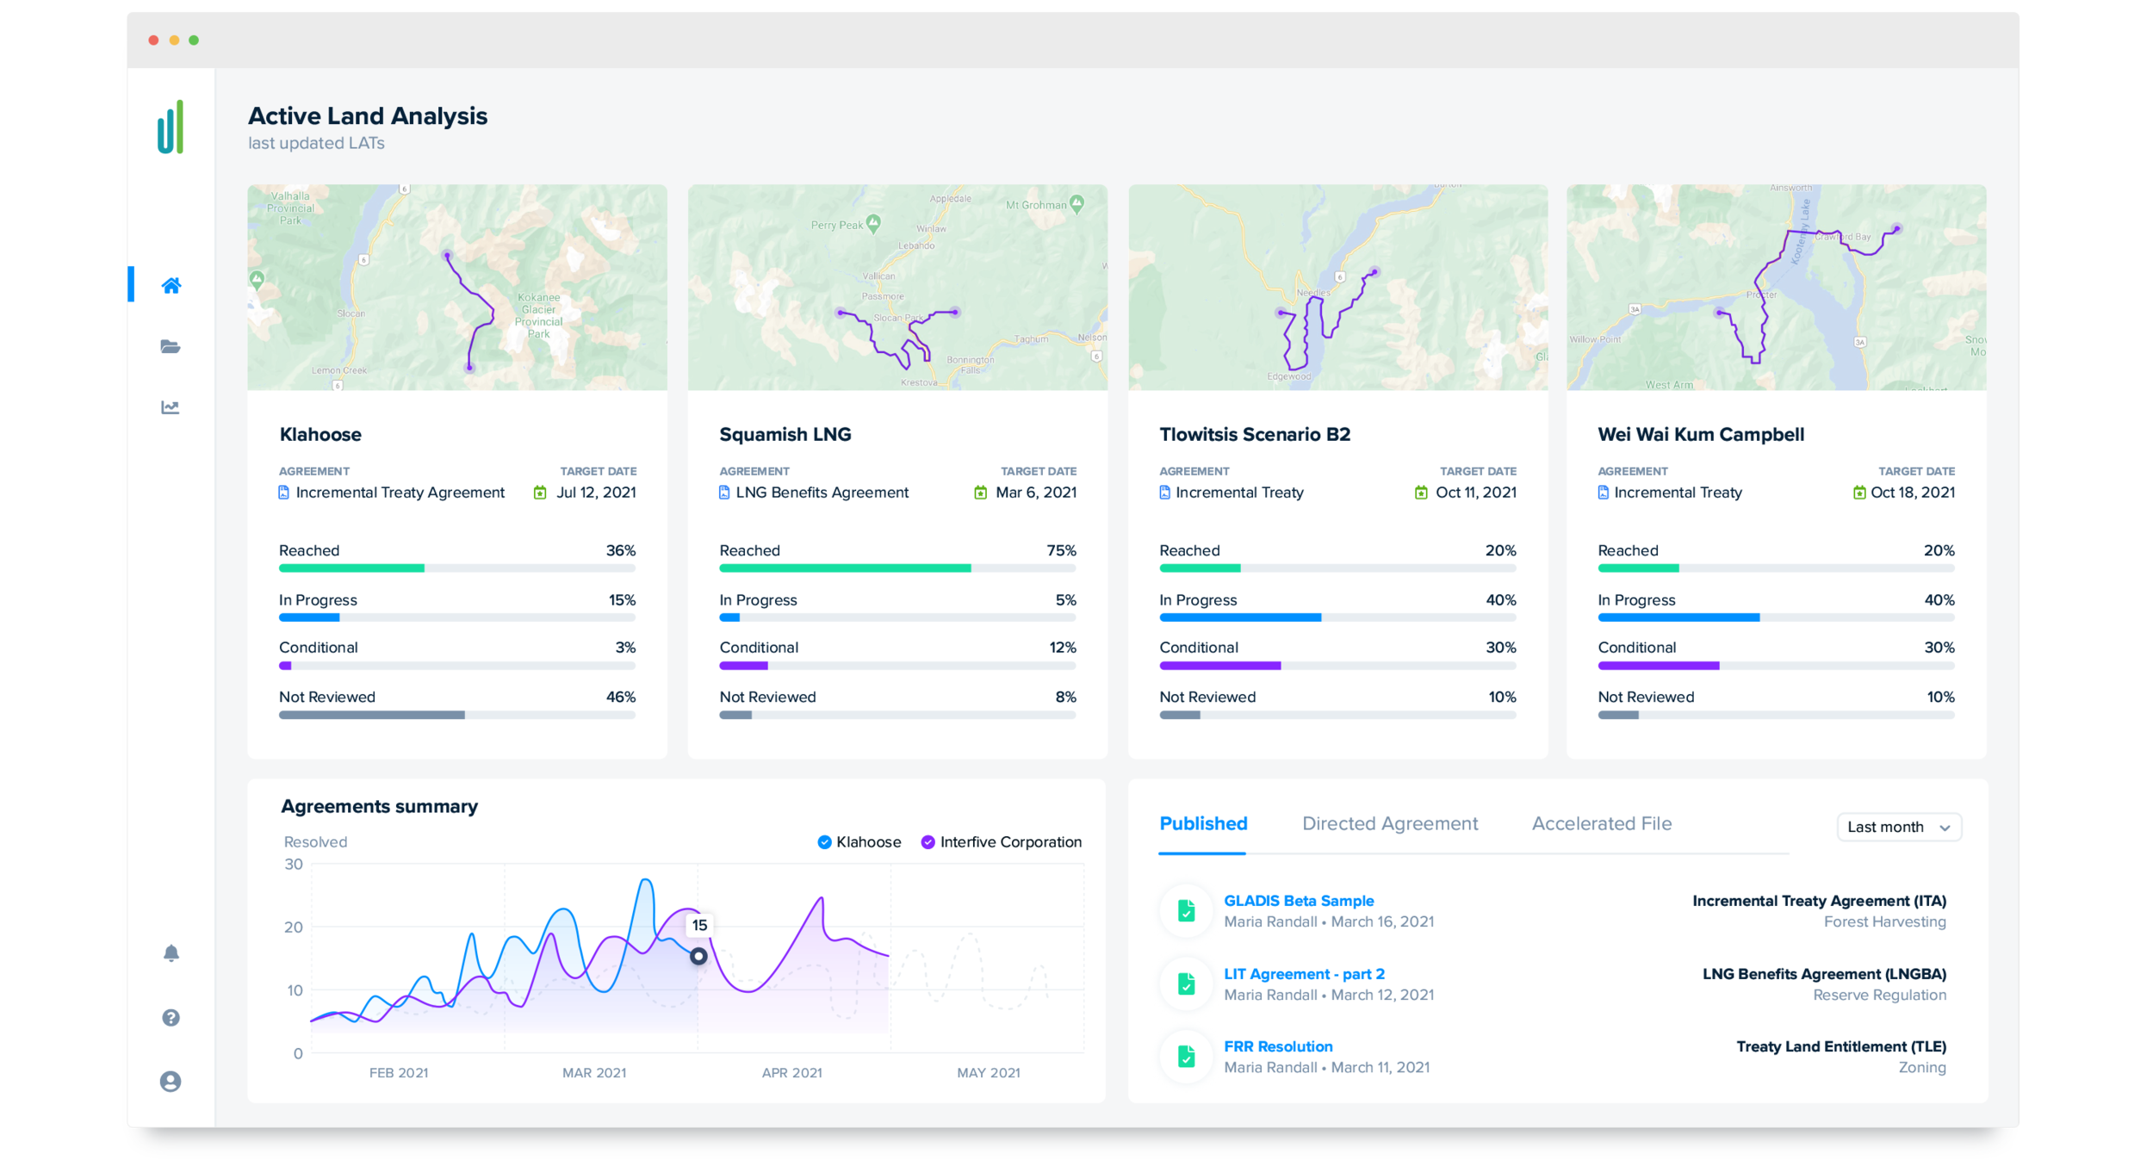Open the Klahoose card title
This screenshot has width=2153, height=1160.
(x=320, y=434)
